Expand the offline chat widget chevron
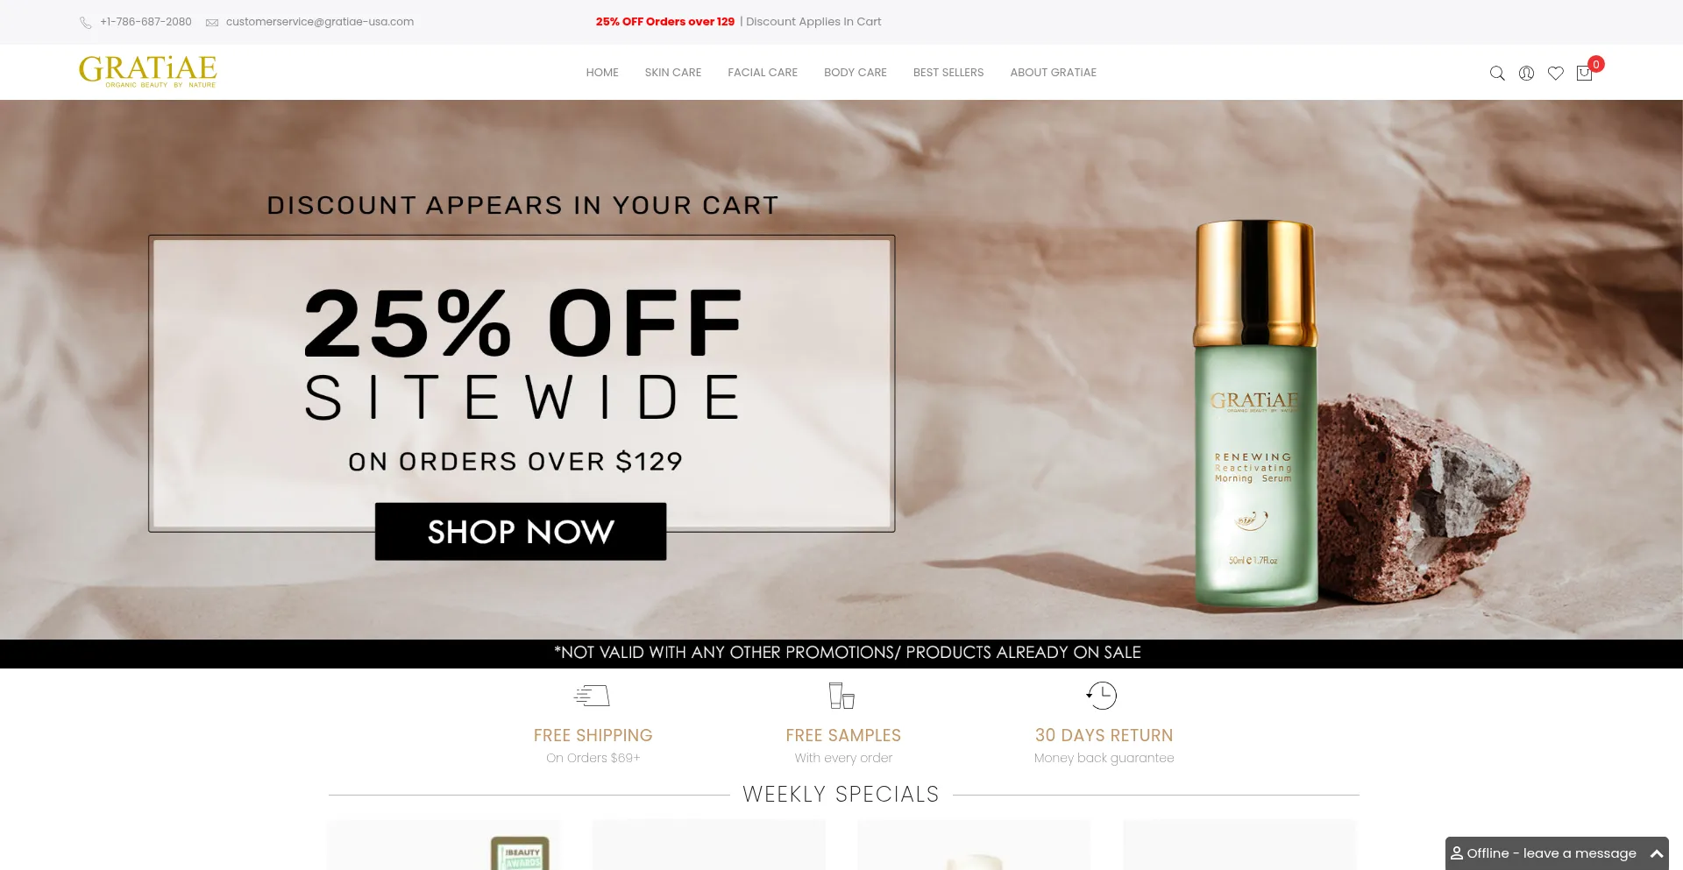Viewport: 1683px width, 870px height. (x=1657, y=853)
